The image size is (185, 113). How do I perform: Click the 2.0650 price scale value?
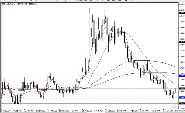pyautogui.click(x=182, y=16)
